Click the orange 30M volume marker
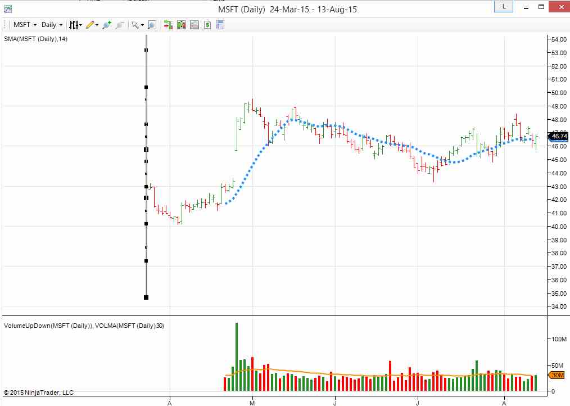Viewport: 570px width, 406px height. click(556, 375)
